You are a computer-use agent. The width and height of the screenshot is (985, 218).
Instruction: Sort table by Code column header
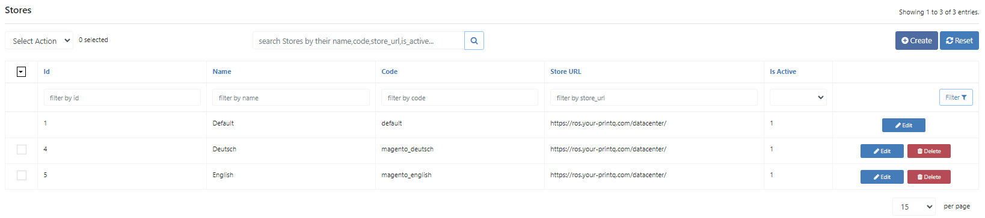click(x=389, y=71)
